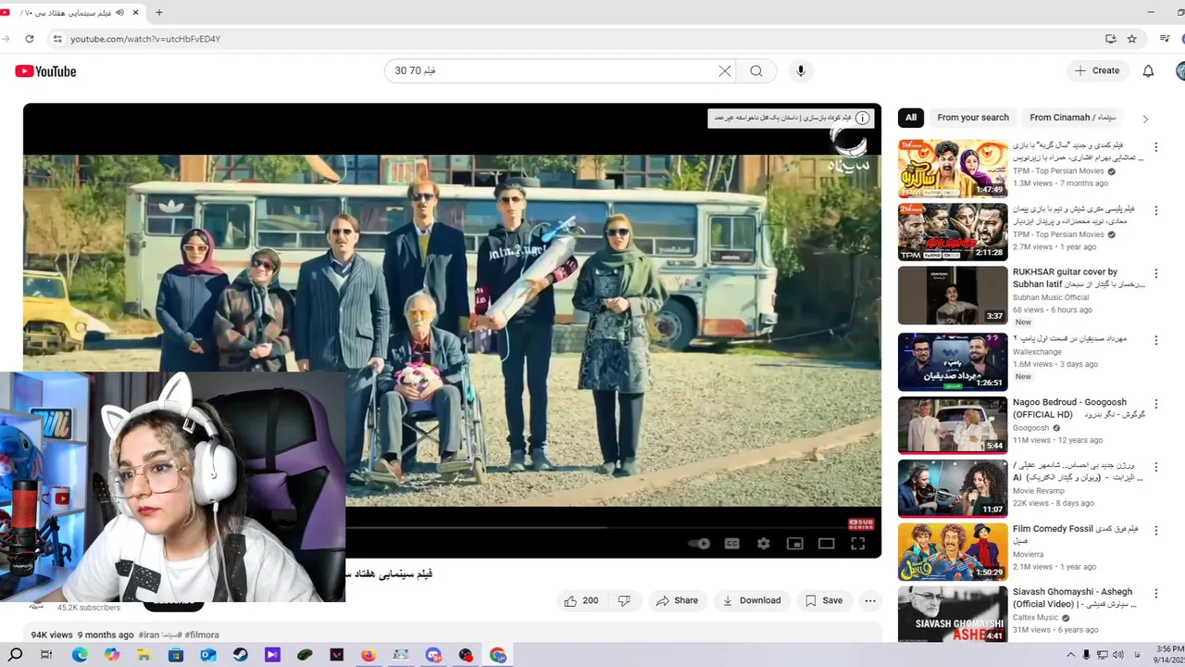
Task: Open options menu for Nagoo Bedroud video
Action: tap(1155, 404)
